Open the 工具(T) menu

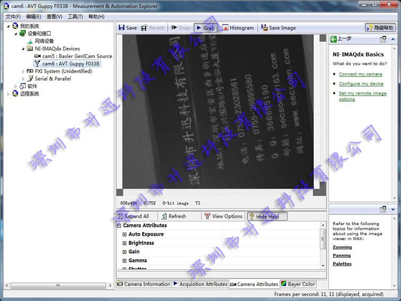pos(75,17)
